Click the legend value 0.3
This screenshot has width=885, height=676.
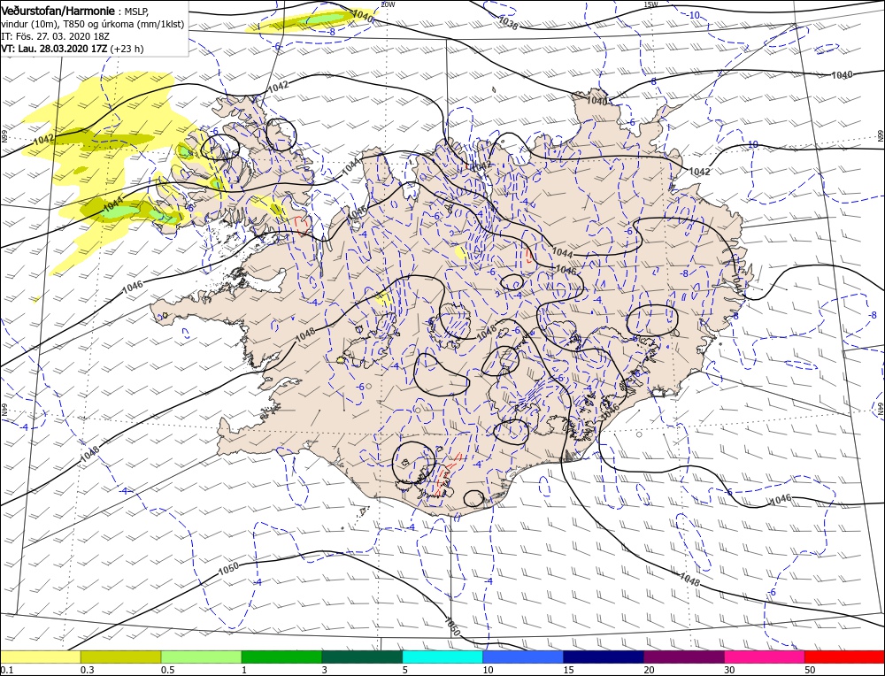click(x=88, y=670)
